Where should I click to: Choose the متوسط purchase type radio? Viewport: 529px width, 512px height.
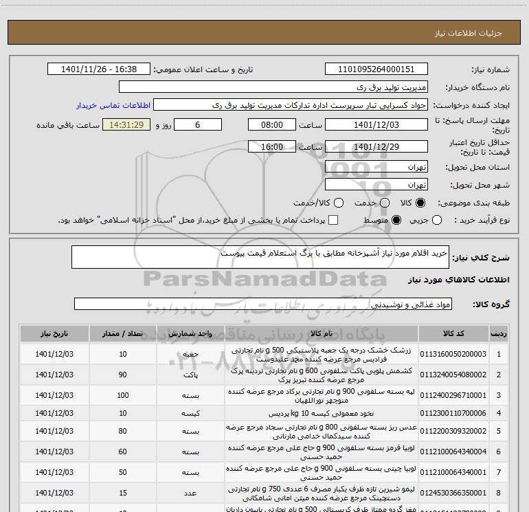(396, 220)
